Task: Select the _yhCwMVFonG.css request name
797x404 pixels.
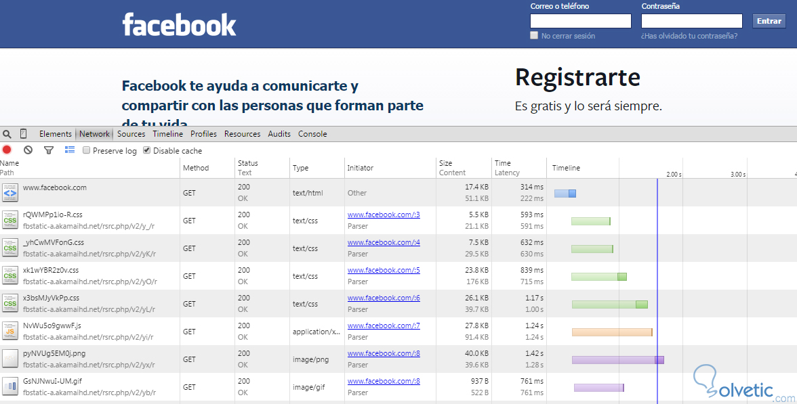Action: (54, 242)
